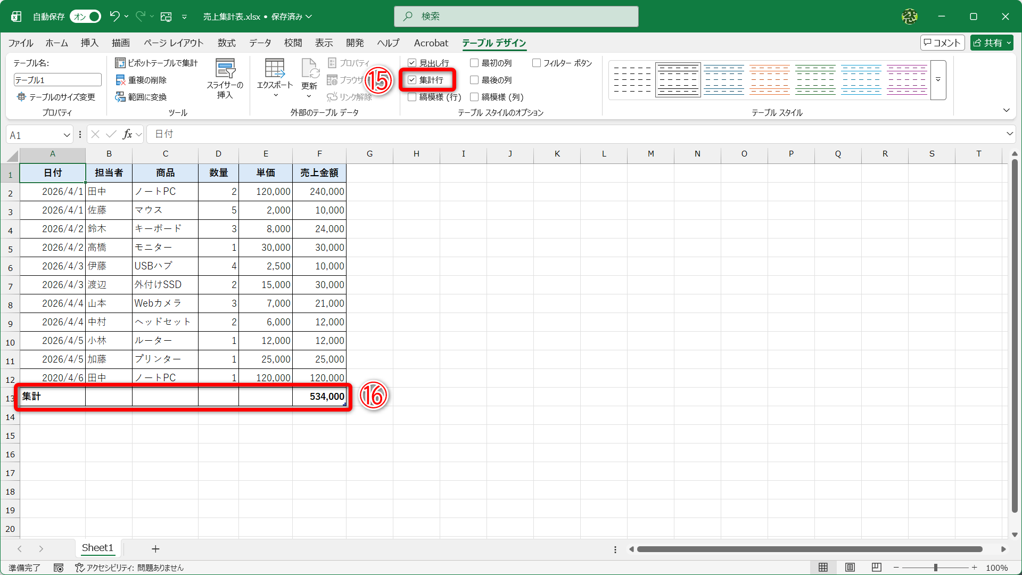Image resolution: width=1022 pixels, height=575 pixels.
Task: Expand the table styles gallery
Action: coord(938,80)
